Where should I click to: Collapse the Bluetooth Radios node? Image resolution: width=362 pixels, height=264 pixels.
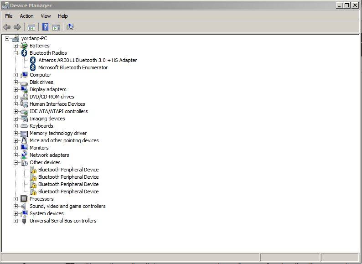click(16, 53)
